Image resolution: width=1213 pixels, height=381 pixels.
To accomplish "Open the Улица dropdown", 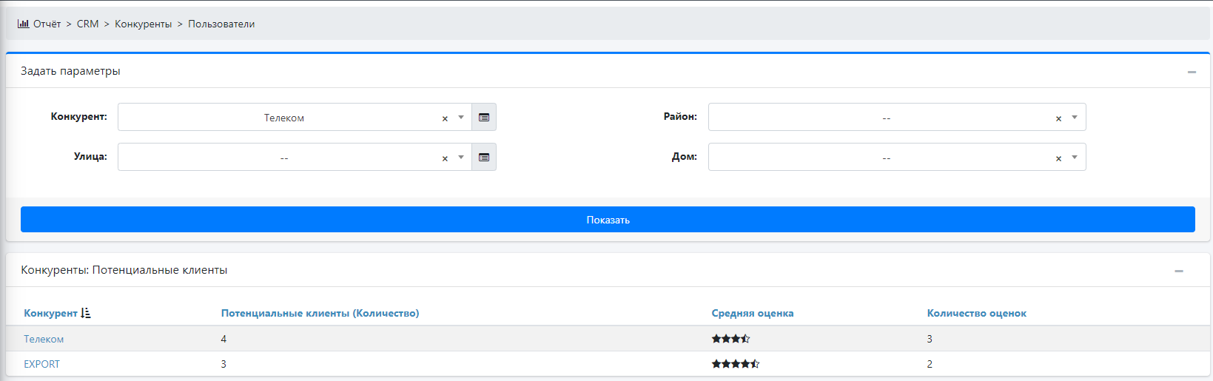I will pos(461,158).
